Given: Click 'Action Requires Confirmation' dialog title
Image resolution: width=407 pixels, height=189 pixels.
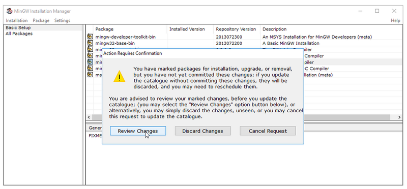Looking at the screenshot, I should point(133,53).
